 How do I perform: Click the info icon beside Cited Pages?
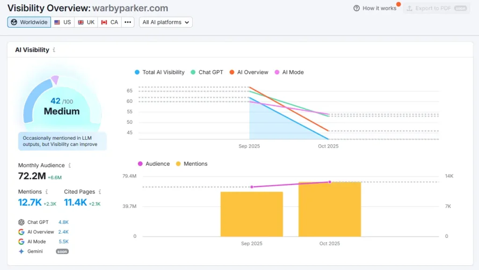pyautogui.click(x=100, y=192)
